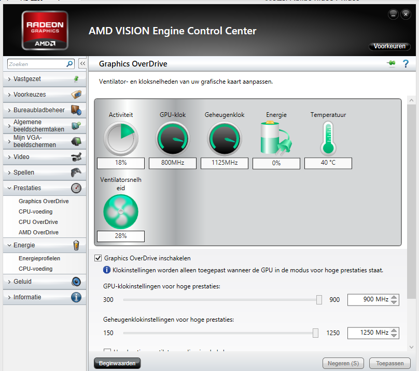Click the GPU clock slider handle
The image size is (419, 371).
coord(319,300)
